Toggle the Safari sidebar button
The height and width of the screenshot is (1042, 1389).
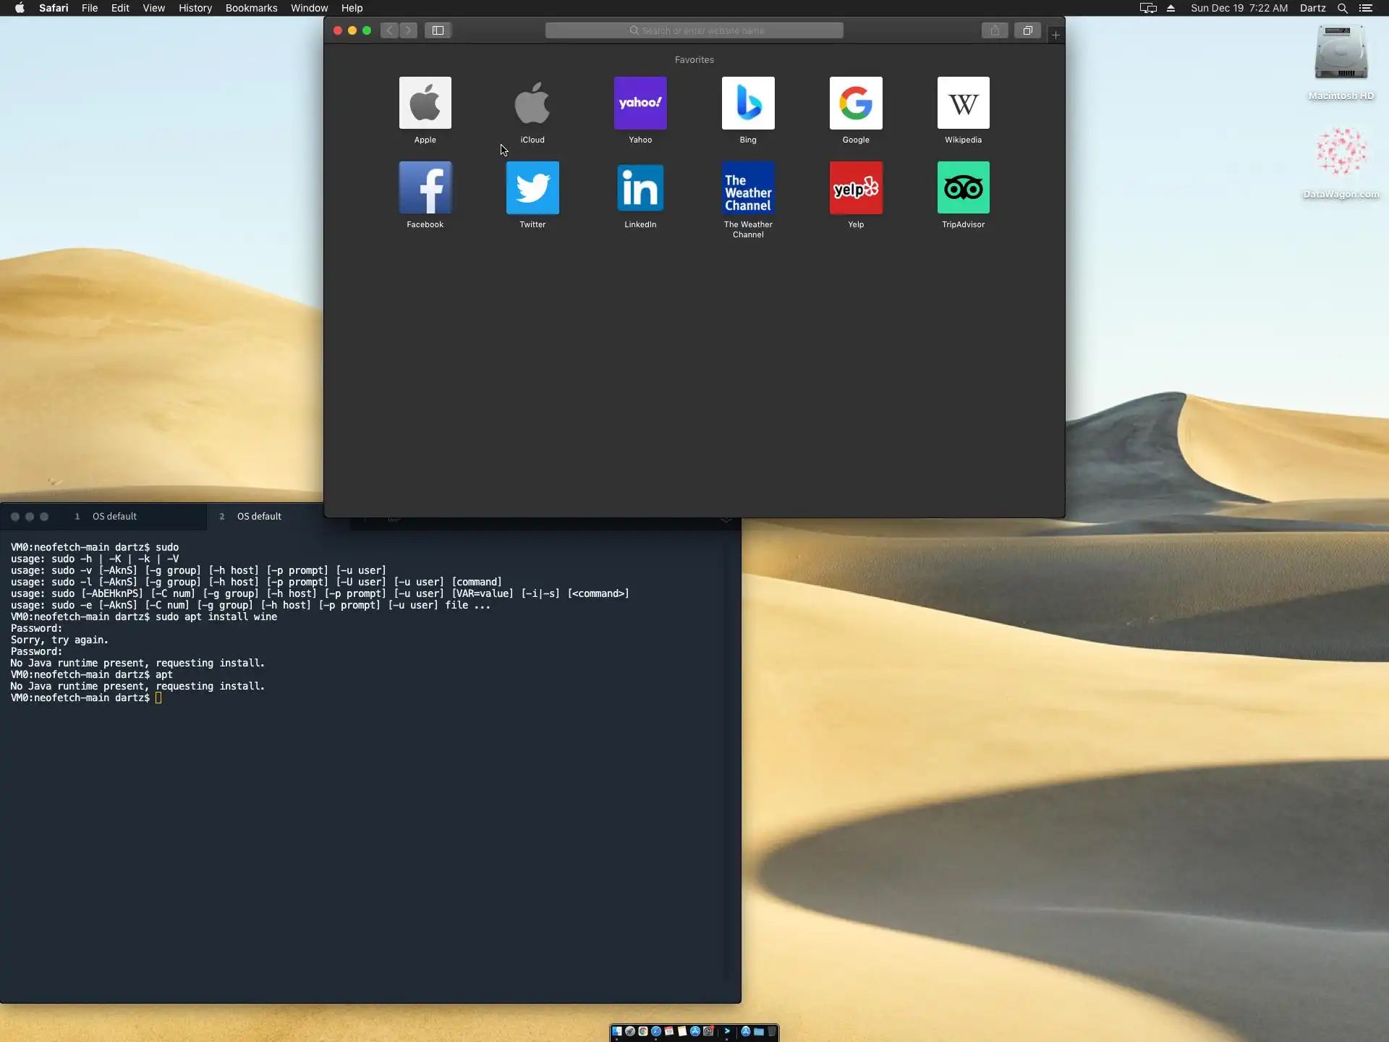coord(438,30)
